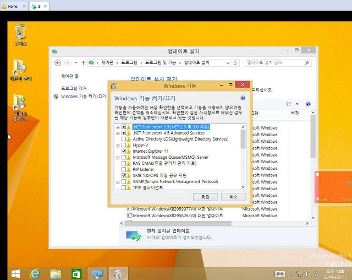352x280 pixels.
Task: Uncheck SMB 1.0/CIFS file sharing support
Action: tap(123, 175)
